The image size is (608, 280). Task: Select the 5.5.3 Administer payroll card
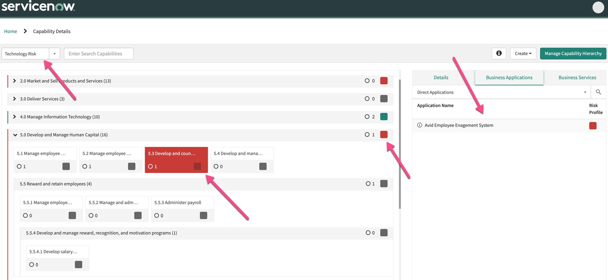pyautogui.click(x=183, y=209)
